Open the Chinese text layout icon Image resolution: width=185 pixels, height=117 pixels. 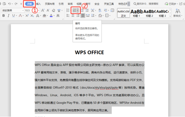point(92,10)
